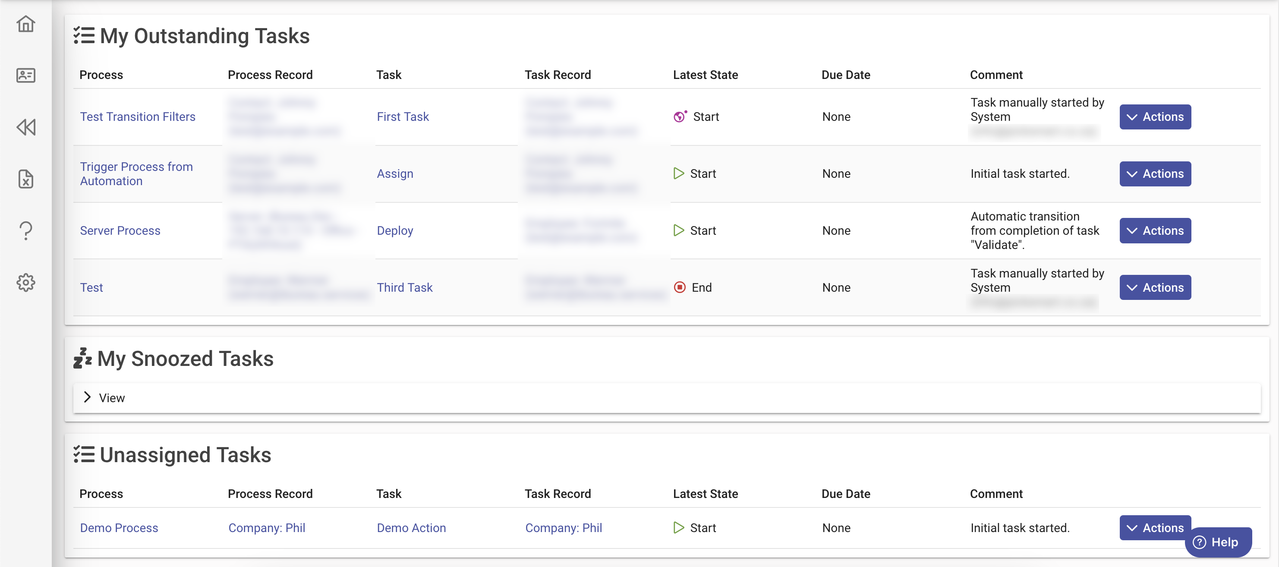1279x567 pixels.
Task: Click the Demo Action task link
Action: click(x=411, y=528)
